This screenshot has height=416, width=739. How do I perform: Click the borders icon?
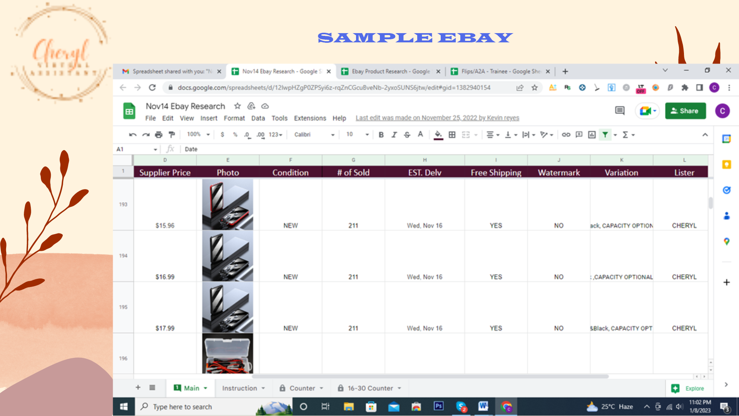452,134
